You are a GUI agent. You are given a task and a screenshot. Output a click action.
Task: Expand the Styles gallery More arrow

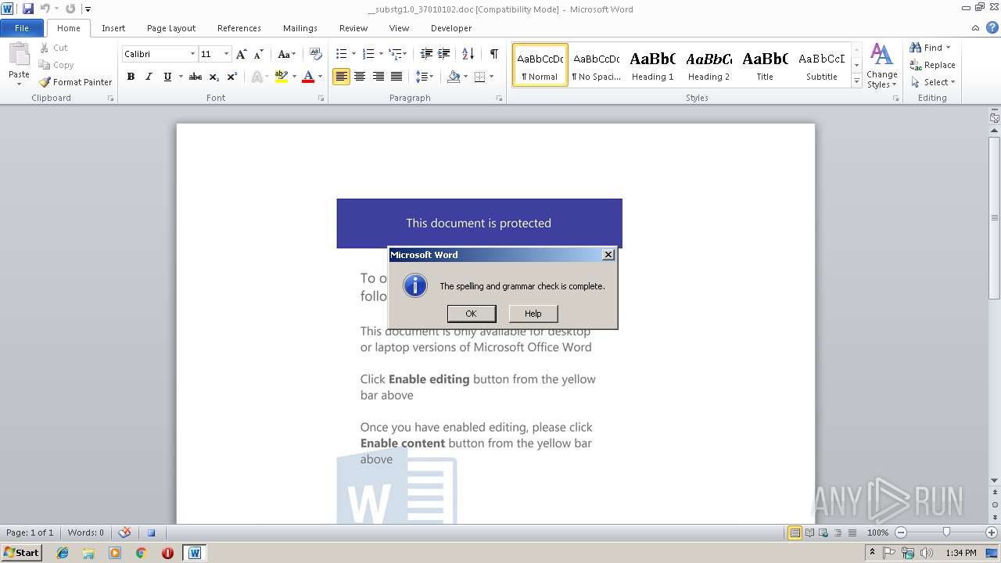856,81
